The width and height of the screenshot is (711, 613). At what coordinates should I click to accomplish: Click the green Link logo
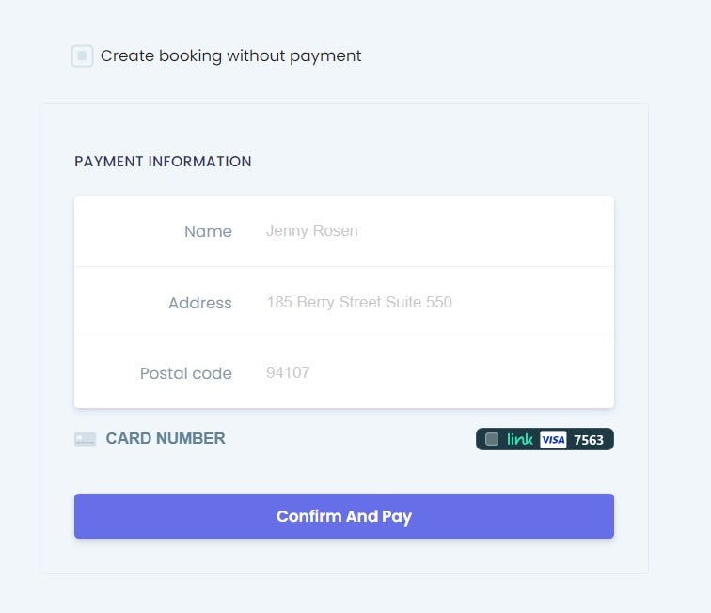[x=520, y=439]
